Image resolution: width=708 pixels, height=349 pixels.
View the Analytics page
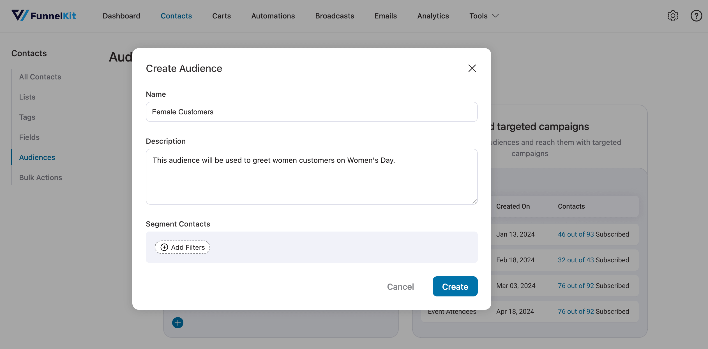433,16
